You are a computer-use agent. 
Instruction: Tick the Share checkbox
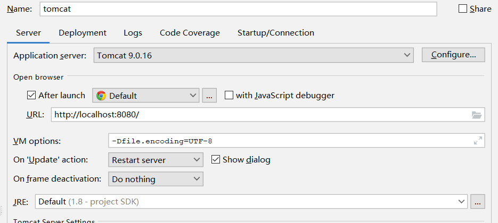(x=463, y=9)
